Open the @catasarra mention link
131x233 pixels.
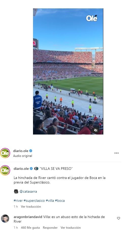tap(28, 192)
